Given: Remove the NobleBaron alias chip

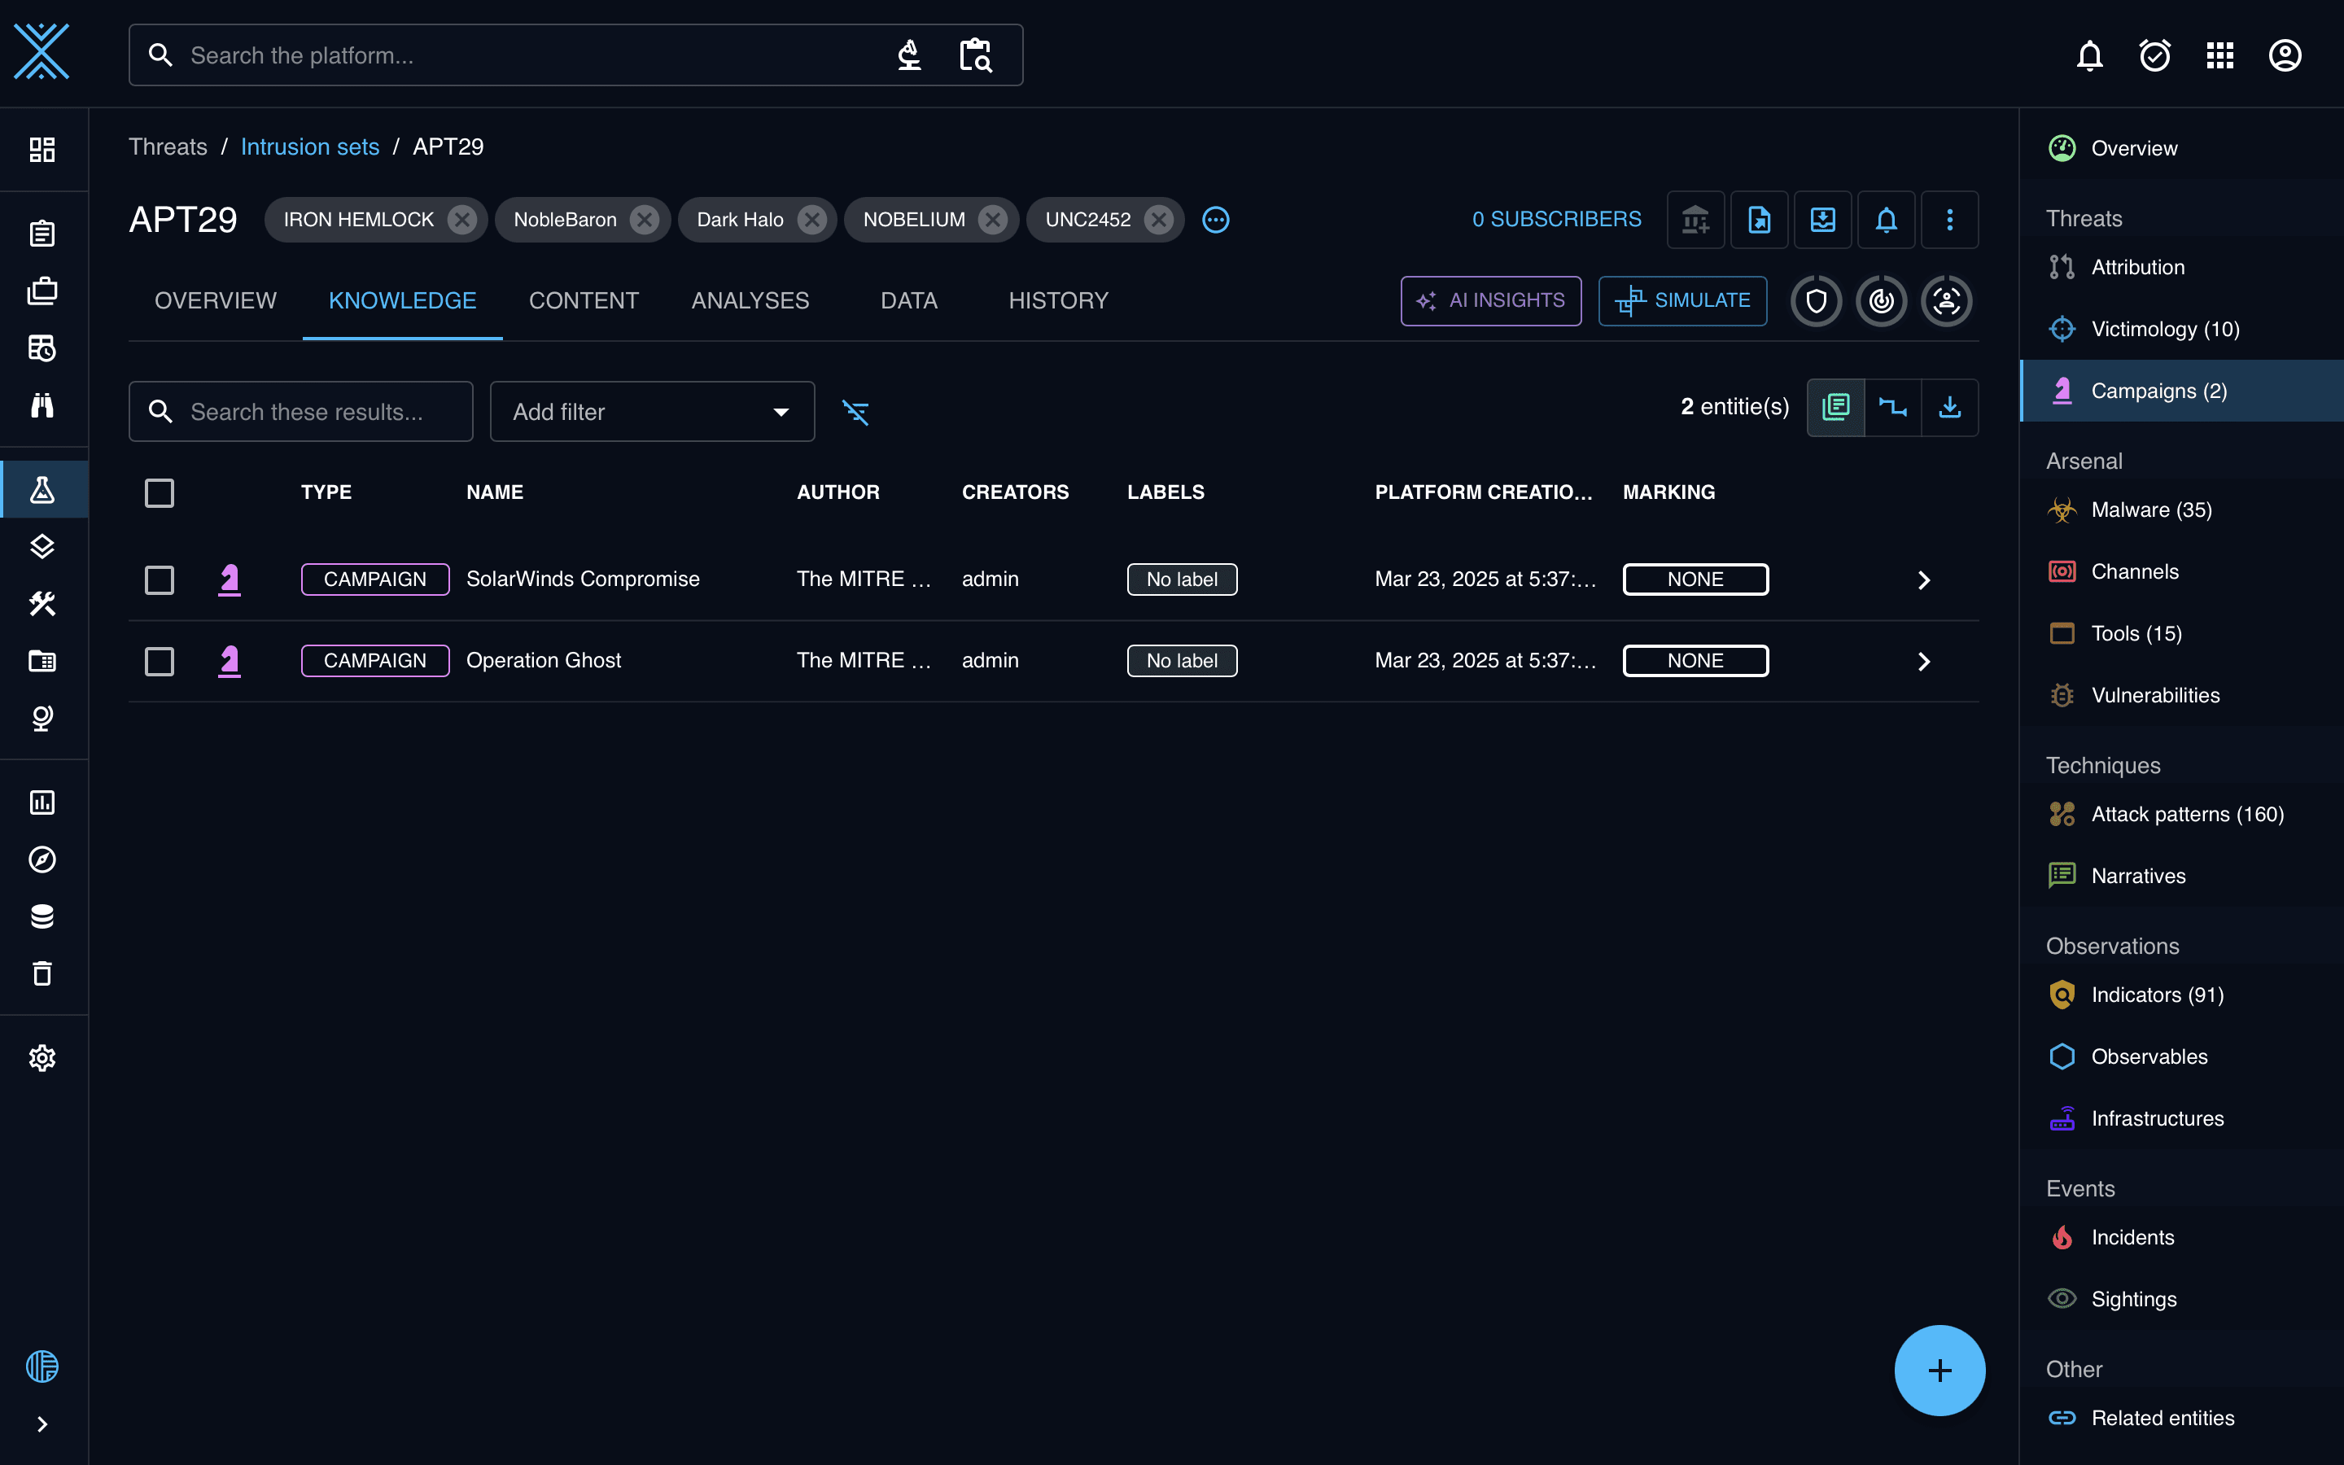Looking at the screenshot, I should (x=644, y=220).
